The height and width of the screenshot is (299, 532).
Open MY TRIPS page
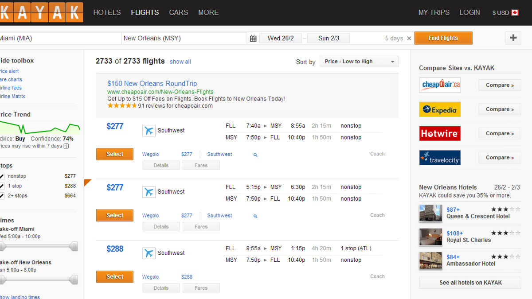click(x=434, y=12)
